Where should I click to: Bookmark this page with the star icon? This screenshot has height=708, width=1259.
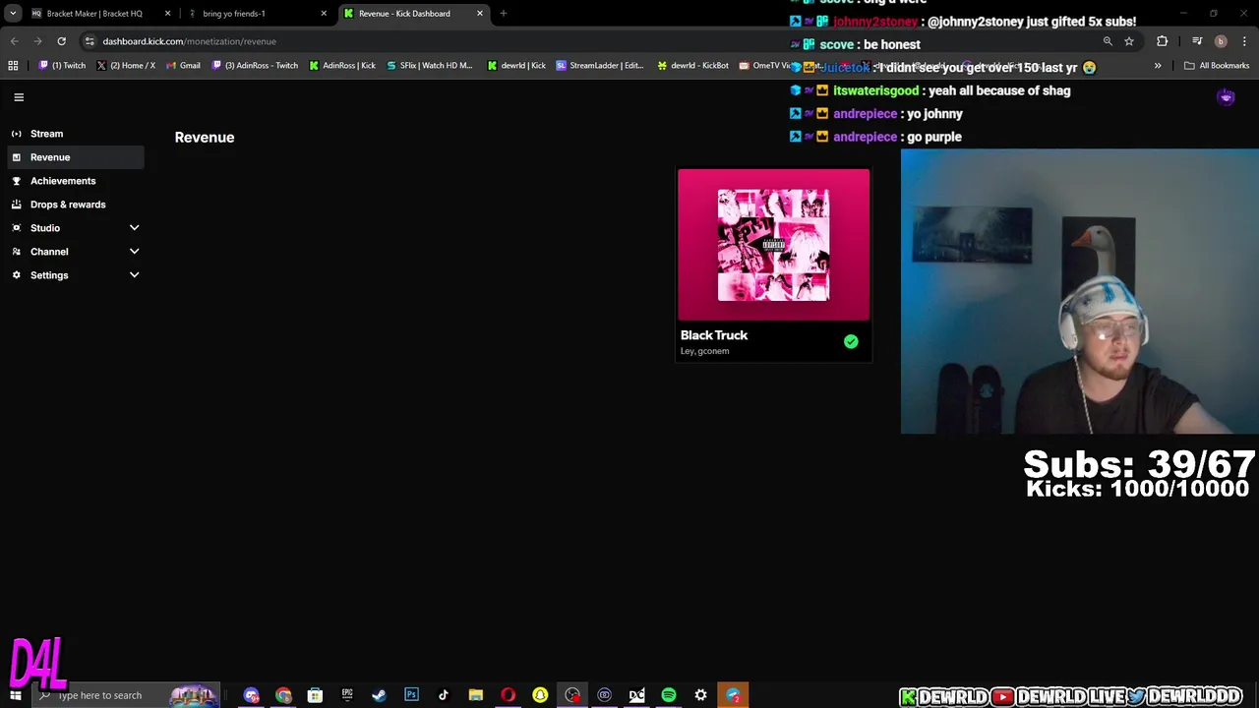(1129, 41)
